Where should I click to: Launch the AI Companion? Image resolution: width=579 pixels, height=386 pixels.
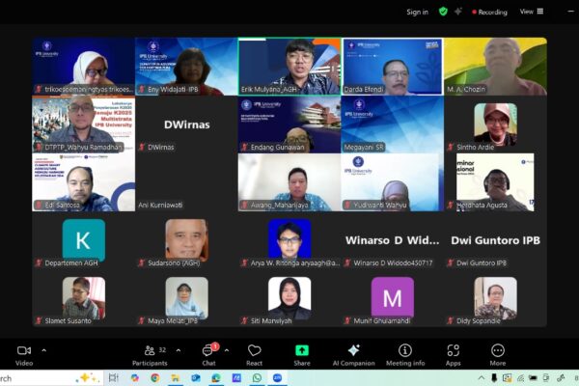pyautogui.click(x=353, y=353)
